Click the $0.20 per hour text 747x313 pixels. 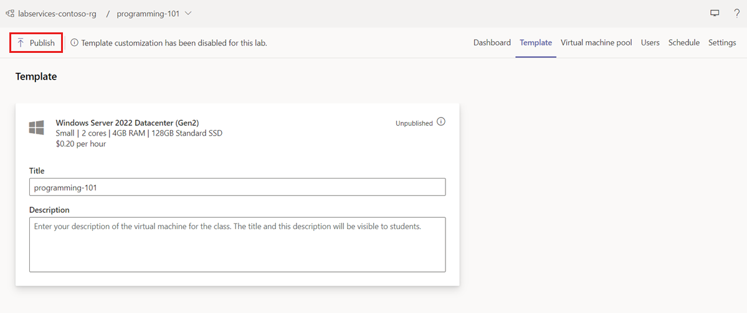point(81,144)
